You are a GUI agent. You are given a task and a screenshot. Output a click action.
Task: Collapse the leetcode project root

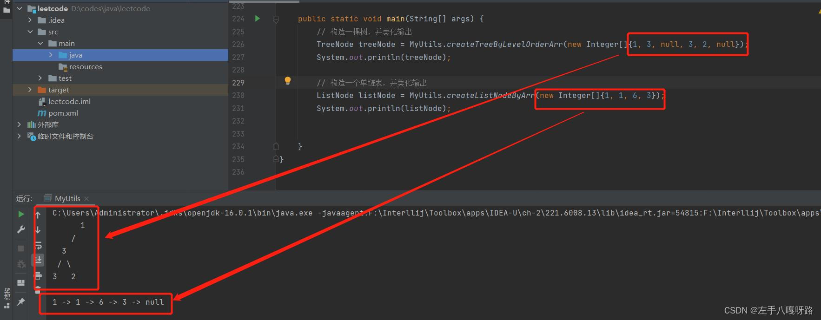point(19,8)
